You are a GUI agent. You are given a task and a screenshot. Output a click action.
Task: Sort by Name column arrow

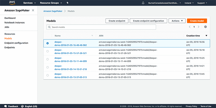click(x=92, y=36)
